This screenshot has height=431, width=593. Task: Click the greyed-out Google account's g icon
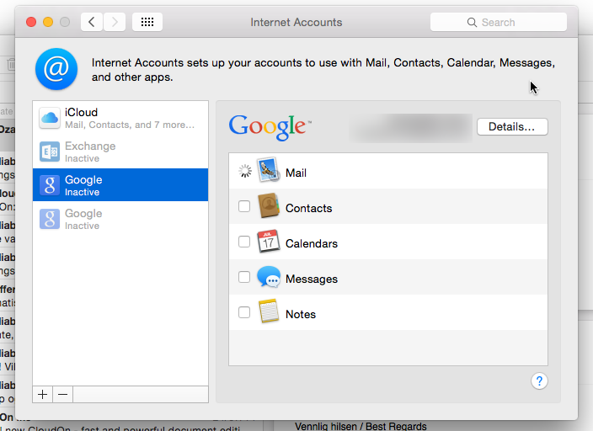point(50,219)
